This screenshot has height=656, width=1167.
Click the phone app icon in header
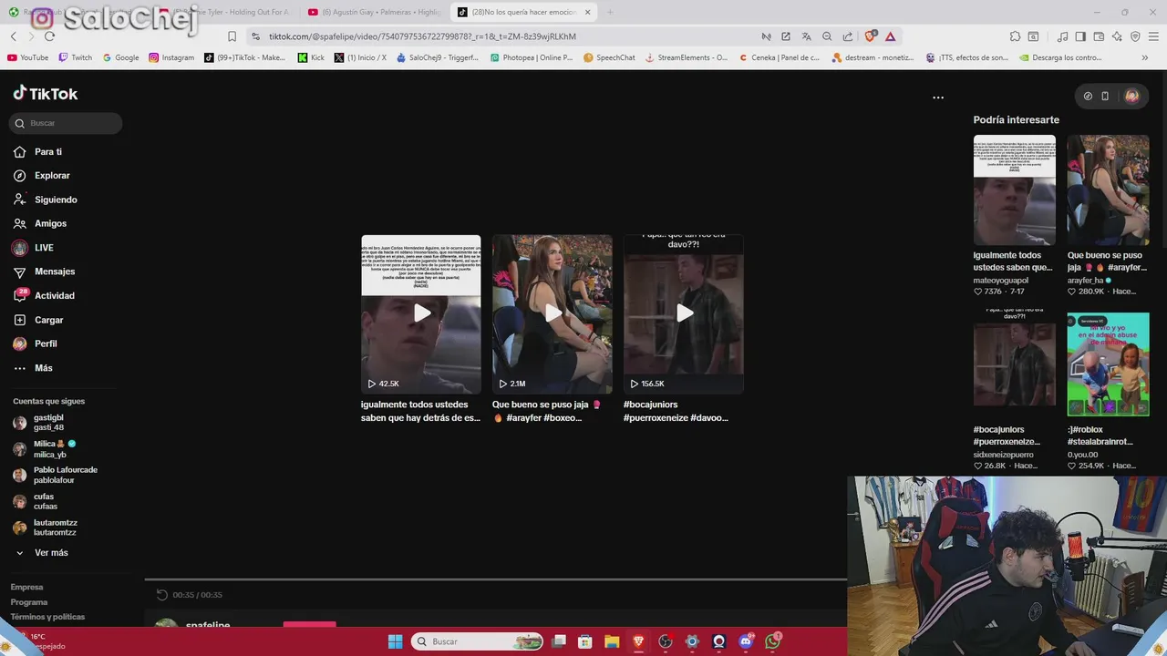click(1105, 96)
